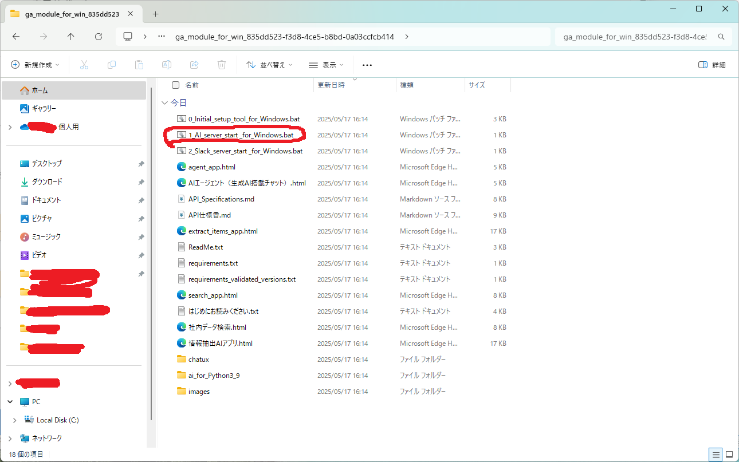Click the Delete trash icon in toolbar
Screen dimensions: 739x462
tap(222, 65)
